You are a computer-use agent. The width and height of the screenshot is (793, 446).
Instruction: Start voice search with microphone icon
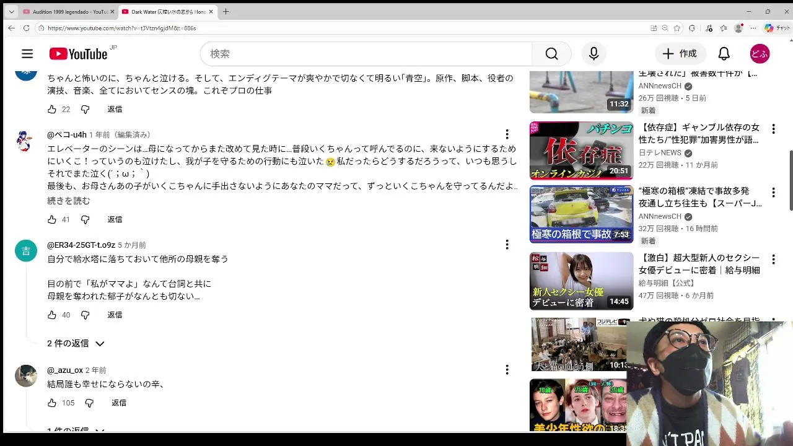point(594,54)
